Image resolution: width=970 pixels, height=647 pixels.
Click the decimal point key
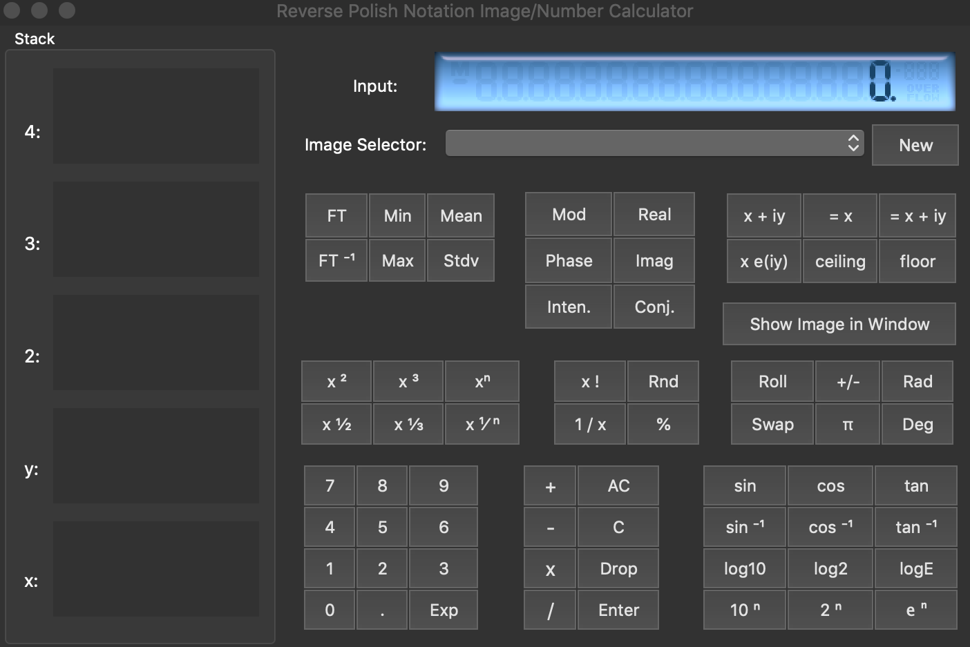click(382, 610)
